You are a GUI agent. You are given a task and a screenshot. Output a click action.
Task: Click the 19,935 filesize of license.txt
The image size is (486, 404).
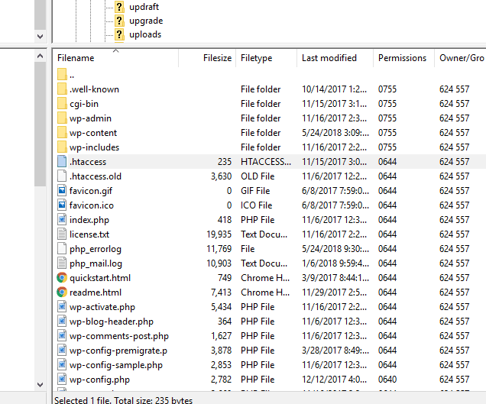(x=219, y=234)
